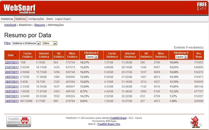This screenshot has height=130, width=209.
Task: Click the Cache Dinâmico column header
Action: pos(112,55)
